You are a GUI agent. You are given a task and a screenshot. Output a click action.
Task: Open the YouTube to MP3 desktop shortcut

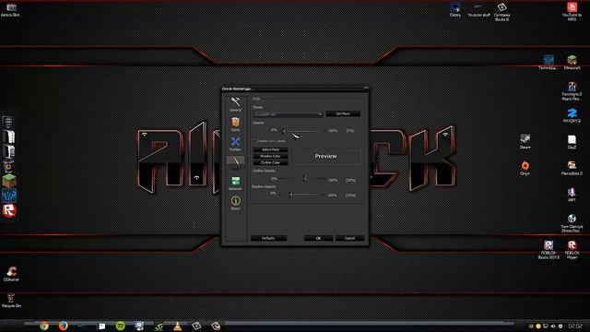(x=572, y=11)
